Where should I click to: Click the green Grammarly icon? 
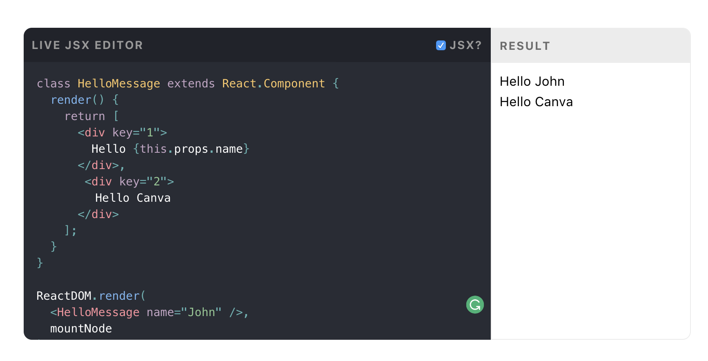click(475, 305)
